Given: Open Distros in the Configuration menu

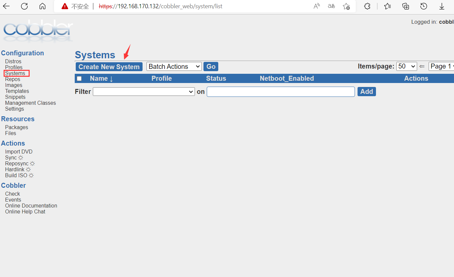Looking at the screenshot, I should [13, 62].
